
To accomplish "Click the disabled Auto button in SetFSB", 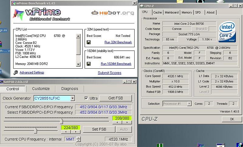I will tap(124, 129).
